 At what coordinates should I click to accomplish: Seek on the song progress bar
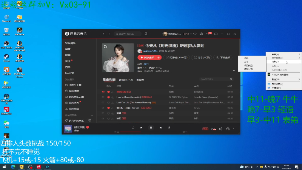click(151, 132)
